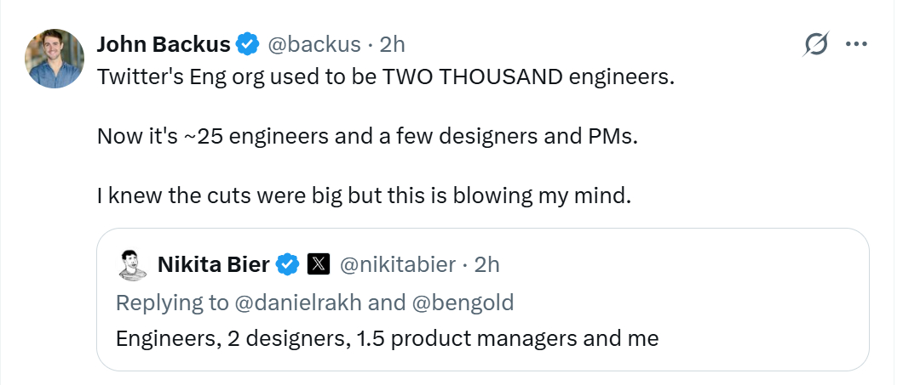Screen dimensions: 903x385
Task: Click the "I knew the cuts were big" sentence
Action: (364, 195)
